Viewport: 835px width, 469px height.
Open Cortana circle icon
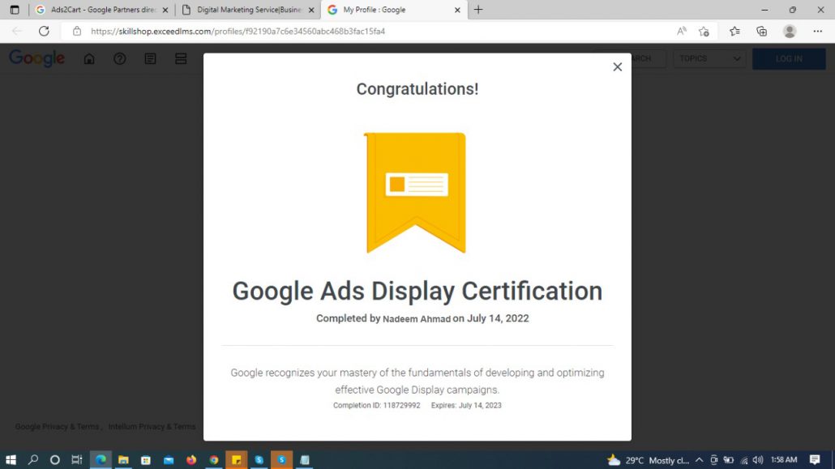coord(54,459)
